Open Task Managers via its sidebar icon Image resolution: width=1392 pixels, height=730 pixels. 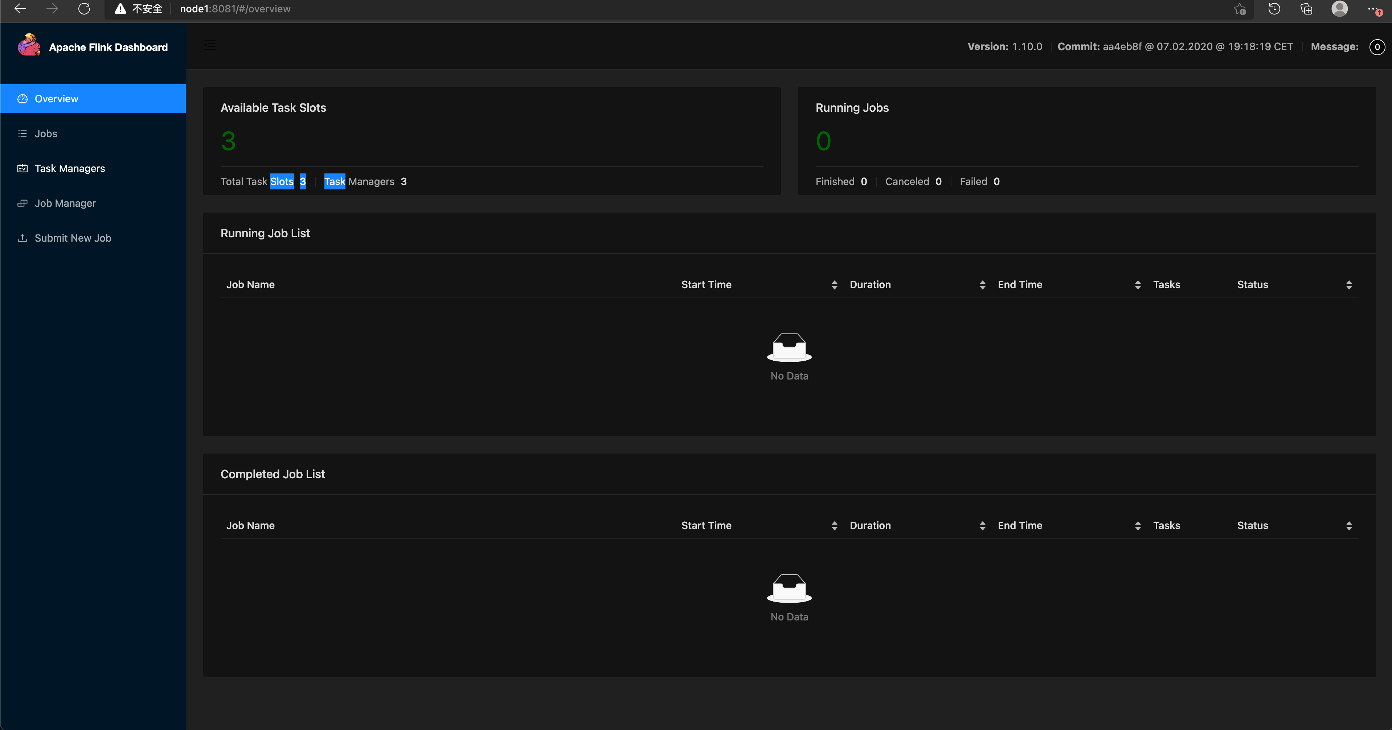pyautogui.click(x=22, y=168)
